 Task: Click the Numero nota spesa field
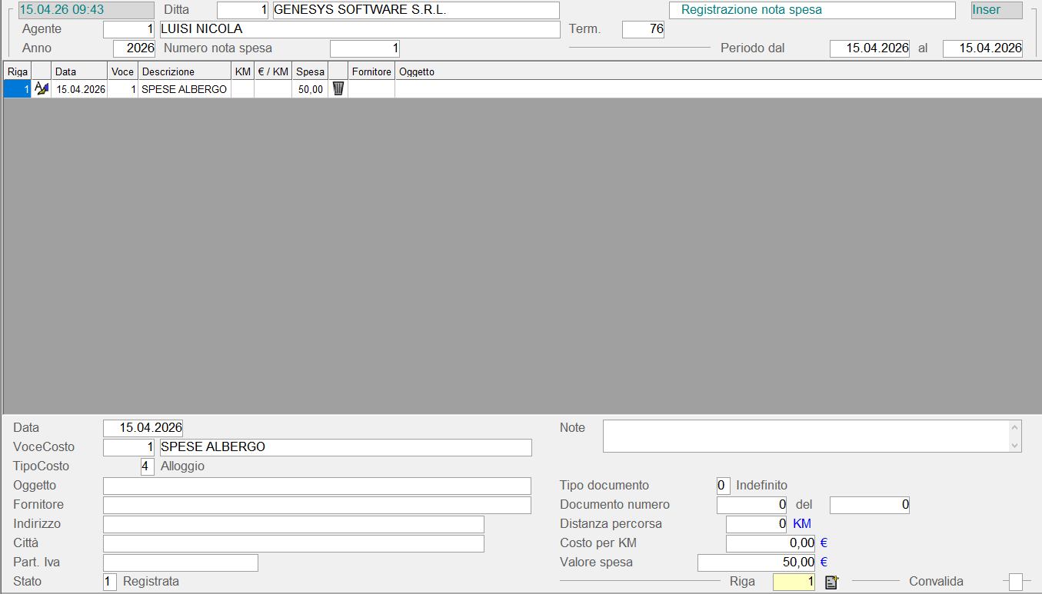[365, 48]
